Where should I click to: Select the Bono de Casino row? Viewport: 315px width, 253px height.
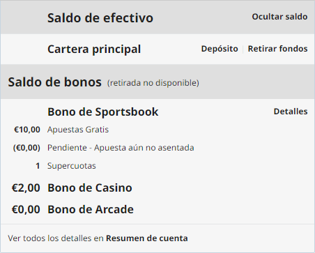pos(157,187)
